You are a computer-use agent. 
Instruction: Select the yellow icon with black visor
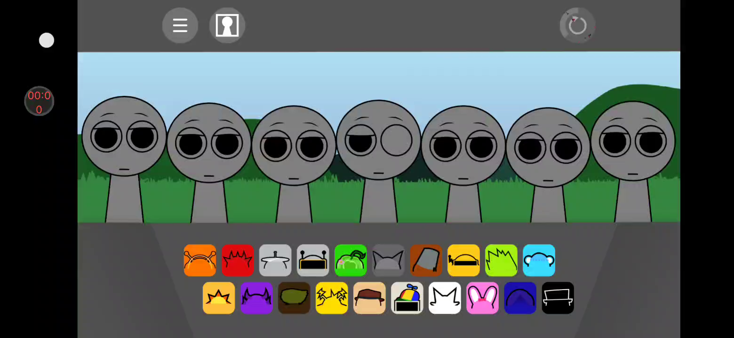click(463, 261)
